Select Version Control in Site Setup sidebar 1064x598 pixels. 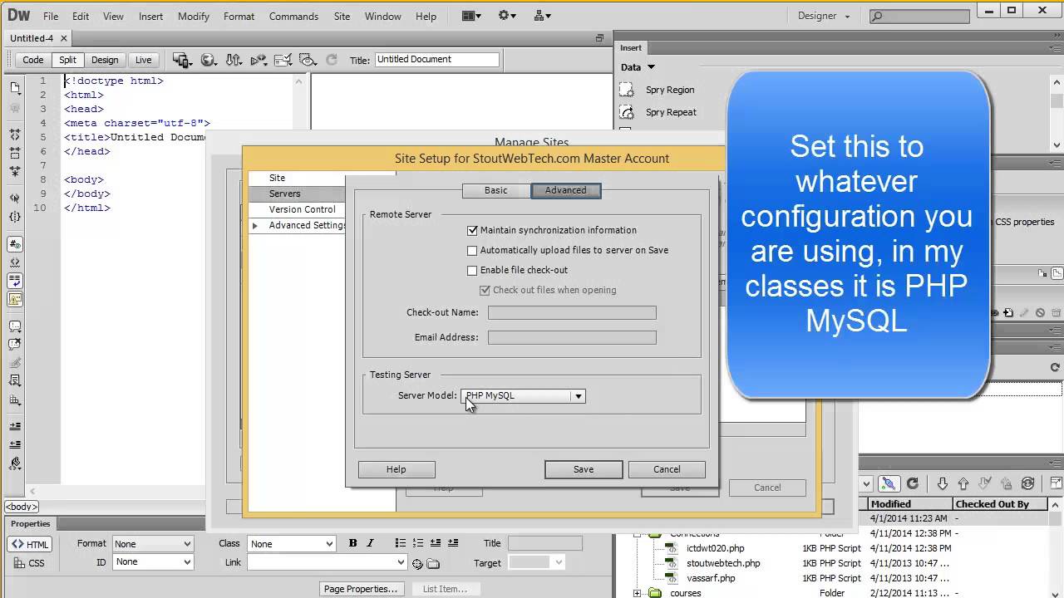coord(297,209)
